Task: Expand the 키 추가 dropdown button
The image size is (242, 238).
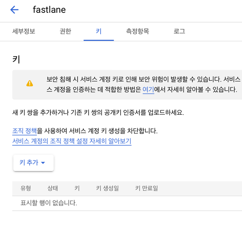Action: point(34,163)
